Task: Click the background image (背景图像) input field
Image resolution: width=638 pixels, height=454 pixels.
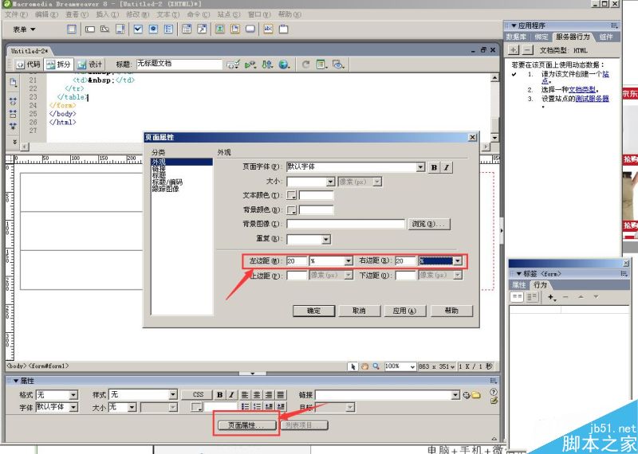Action: click(x=345, y=225)
